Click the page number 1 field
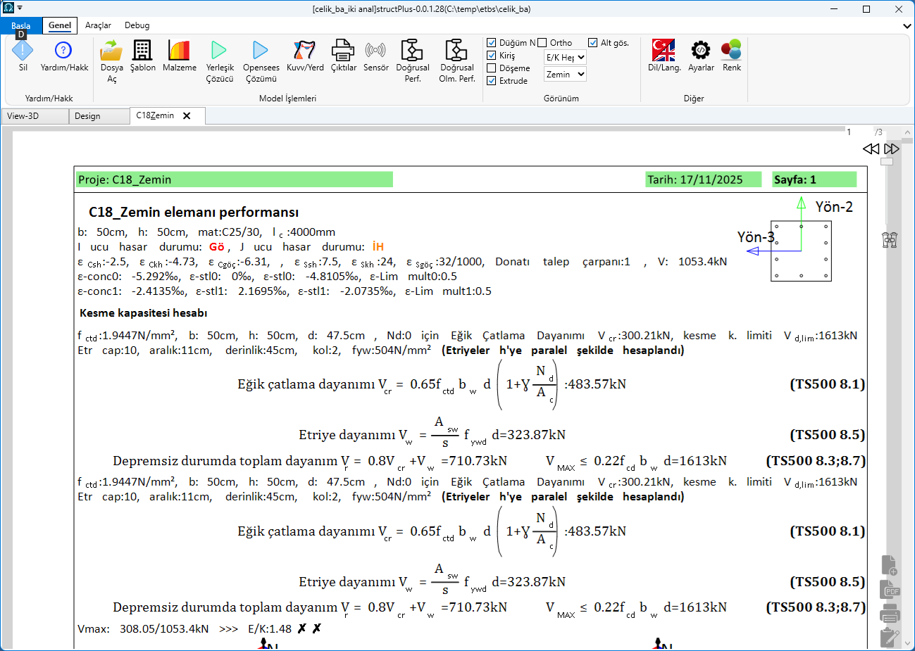The height and width of the screenshot is (651, 915). [x=849, y=132]
